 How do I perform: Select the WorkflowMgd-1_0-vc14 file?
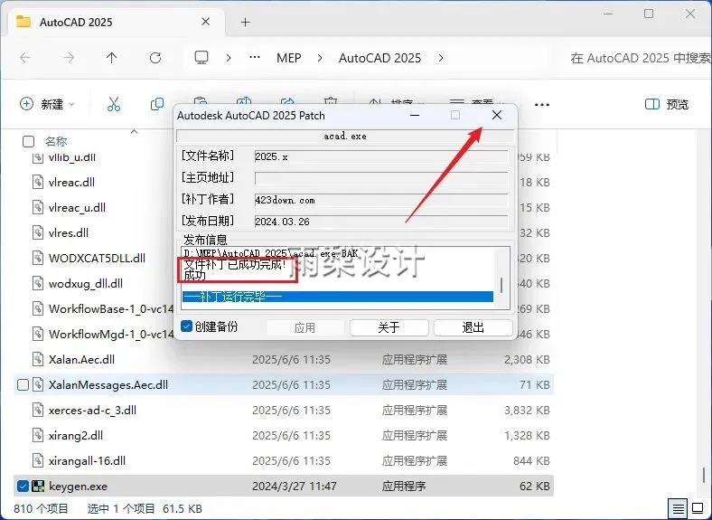111,334
